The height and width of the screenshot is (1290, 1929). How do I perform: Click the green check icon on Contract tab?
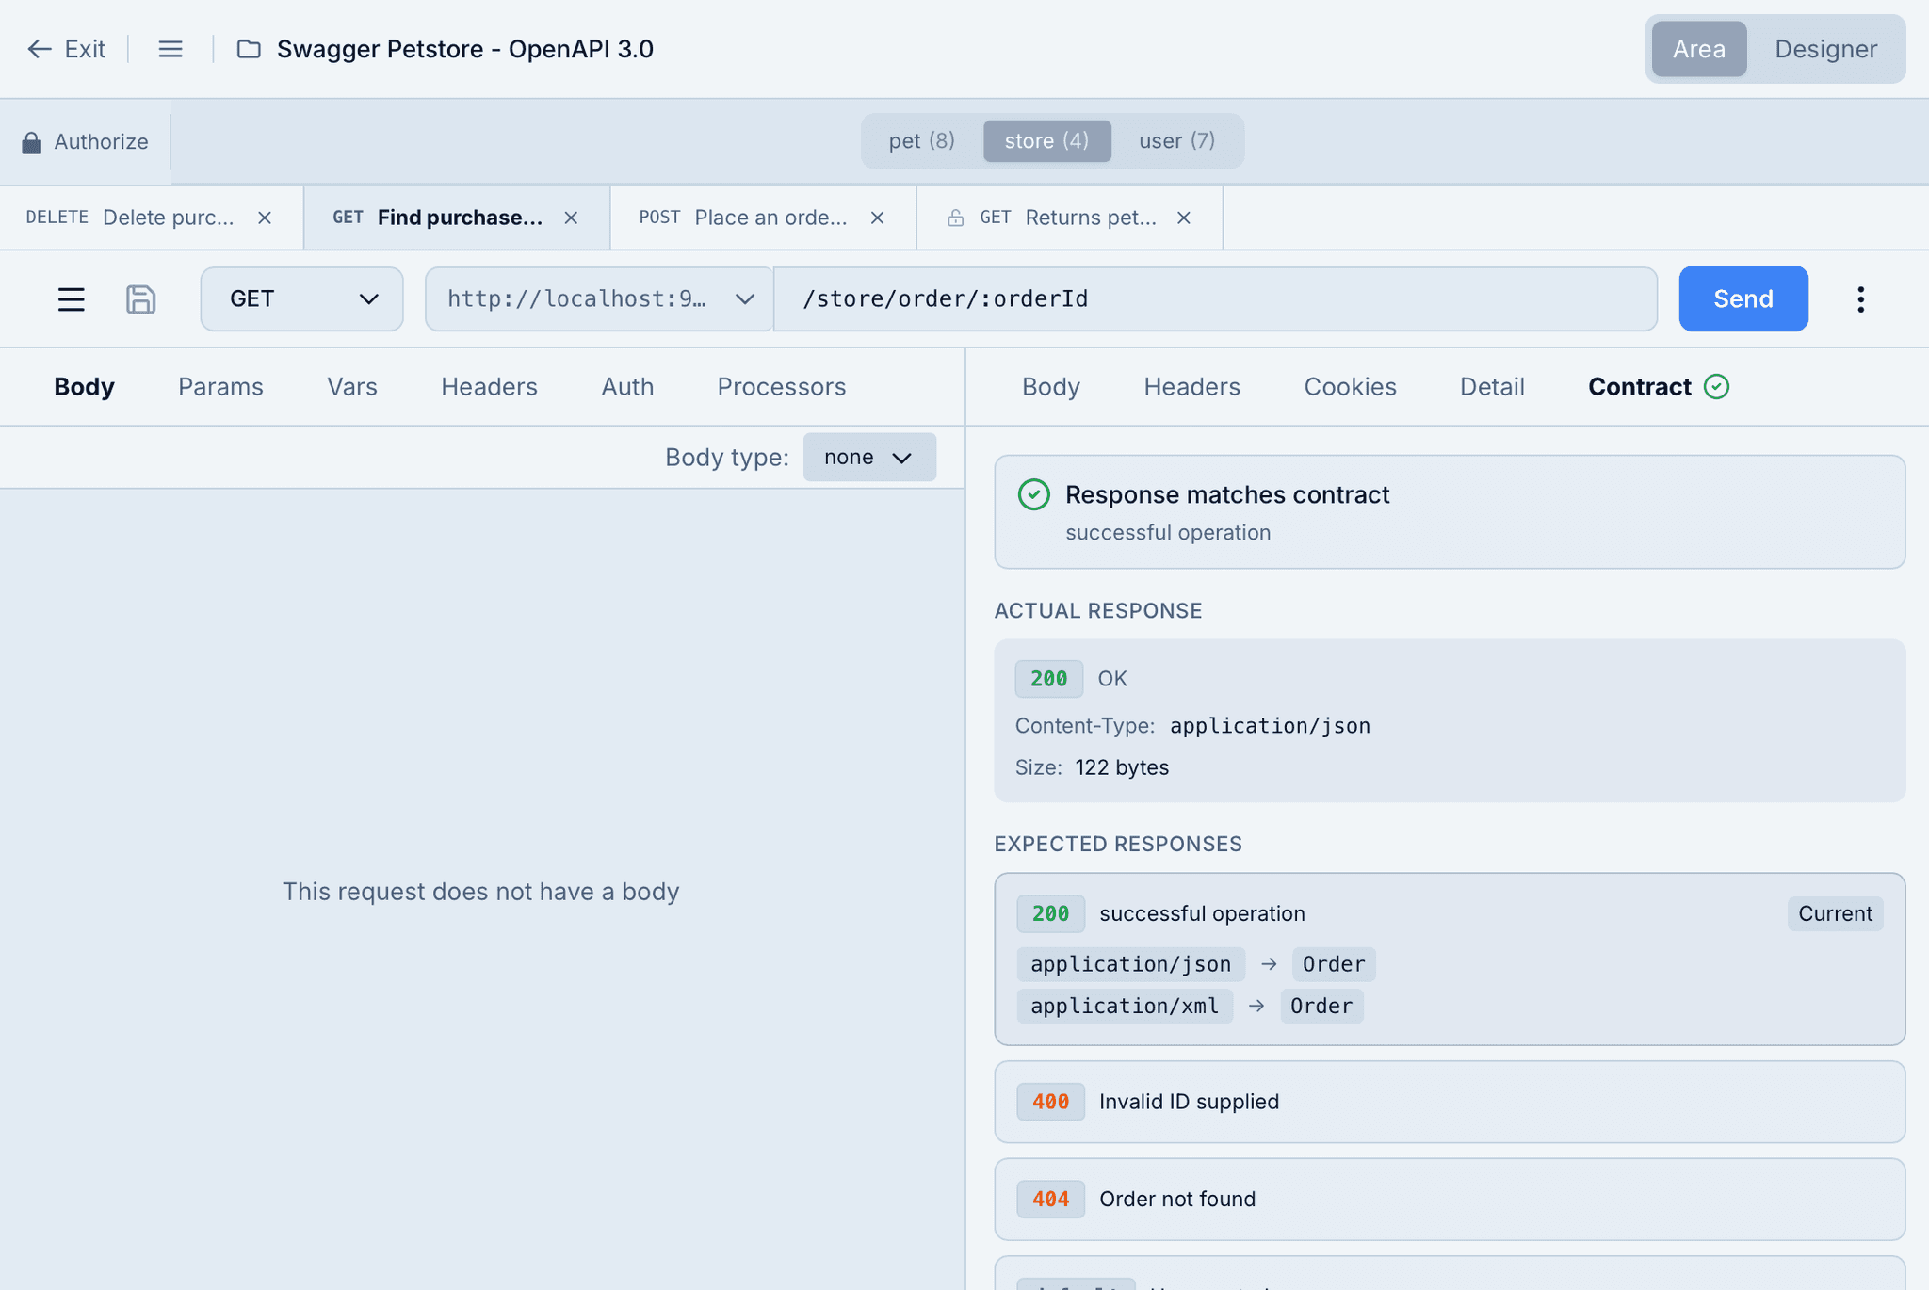1716,386
